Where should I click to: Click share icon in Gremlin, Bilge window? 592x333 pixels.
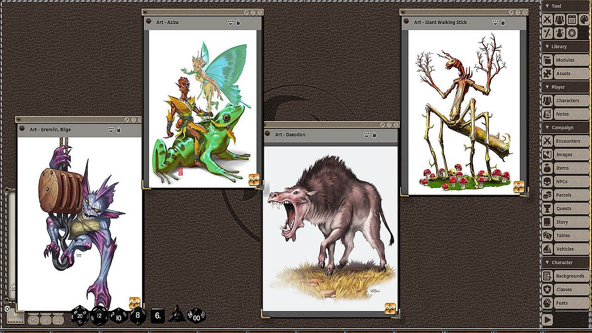[111, 129]
